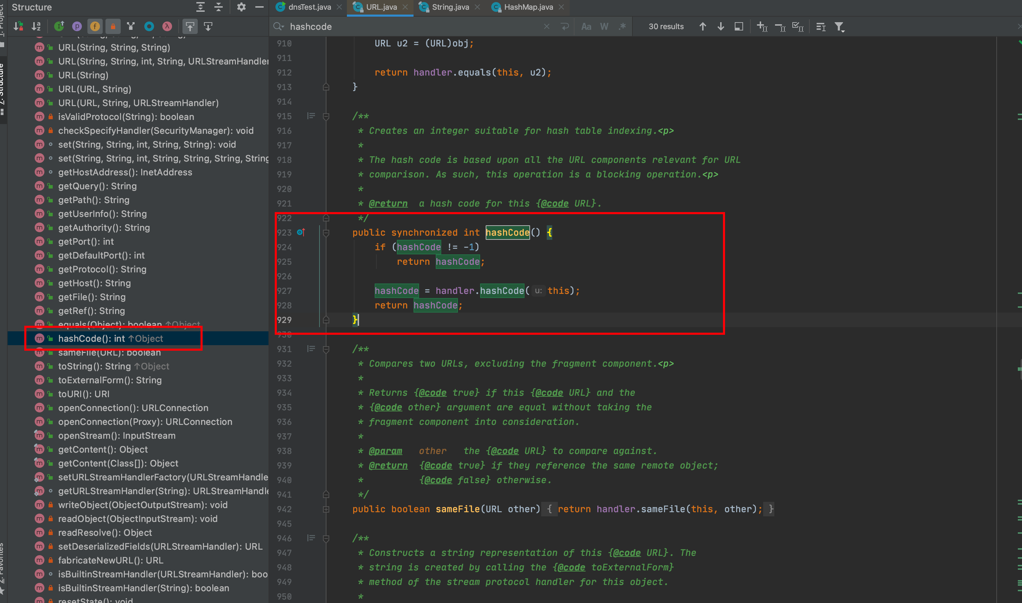This screenshot has height=603, width=1022.
Task: Expand folded sameFile method on line 942
Action: pos(326,509)
